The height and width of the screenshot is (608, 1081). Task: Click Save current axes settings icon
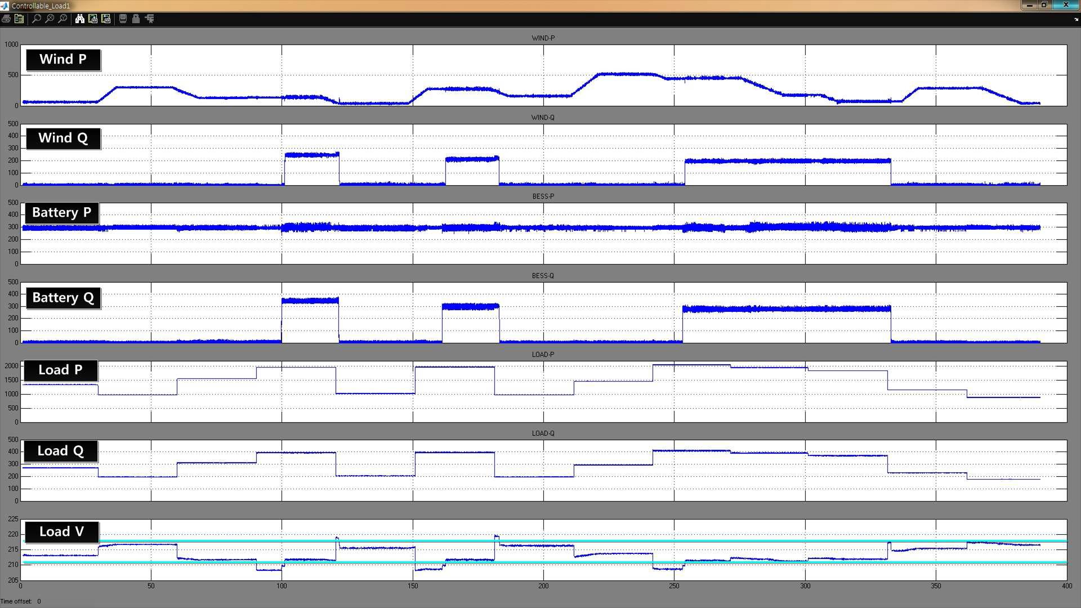[93, 19]
